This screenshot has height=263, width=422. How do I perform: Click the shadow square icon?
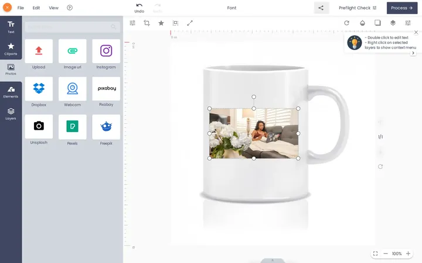tap(377, 23)
